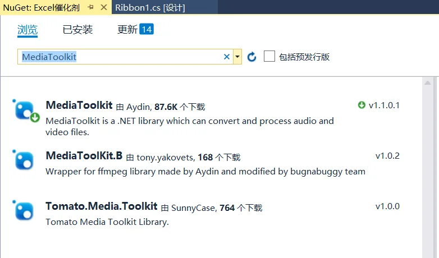Close the NuGet: Excel催化剂 tab
The height and width of the screenshot is (258, 439).
click(x=104, y=7)
